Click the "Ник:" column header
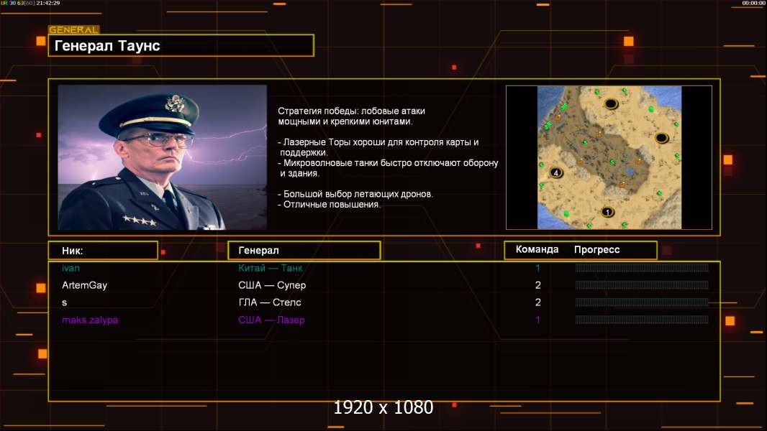This screenshot has width=767, height=431. point(103,251)
